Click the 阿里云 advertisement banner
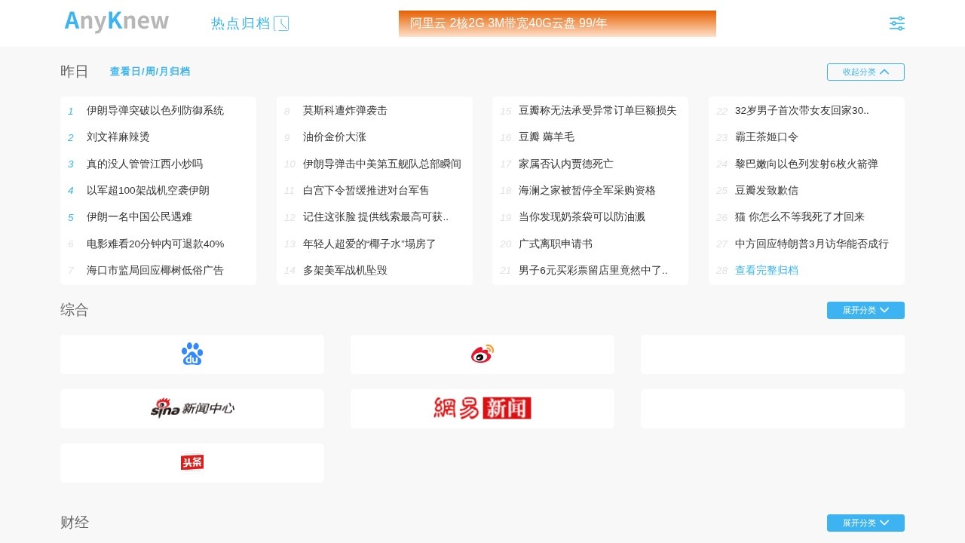This screenshot has height=543, width=965. (x=557, y=23)
